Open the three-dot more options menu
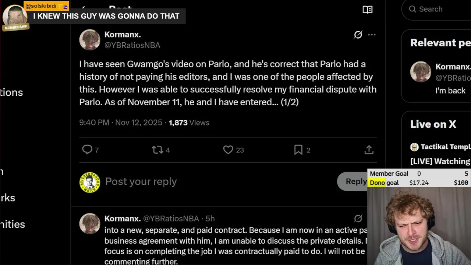 (372, 35)
